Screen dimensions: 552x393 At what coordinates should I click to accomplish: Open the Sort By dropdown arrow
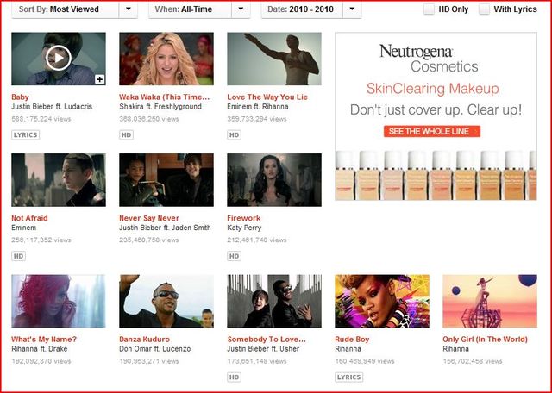pos(129,9)
